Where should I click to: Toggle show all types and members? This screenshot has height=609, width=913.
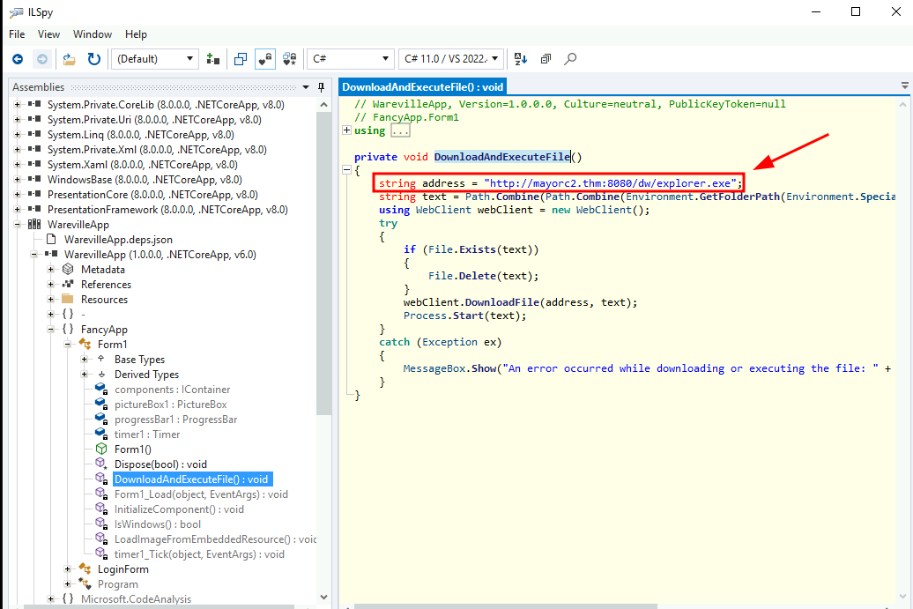(289, 59)
